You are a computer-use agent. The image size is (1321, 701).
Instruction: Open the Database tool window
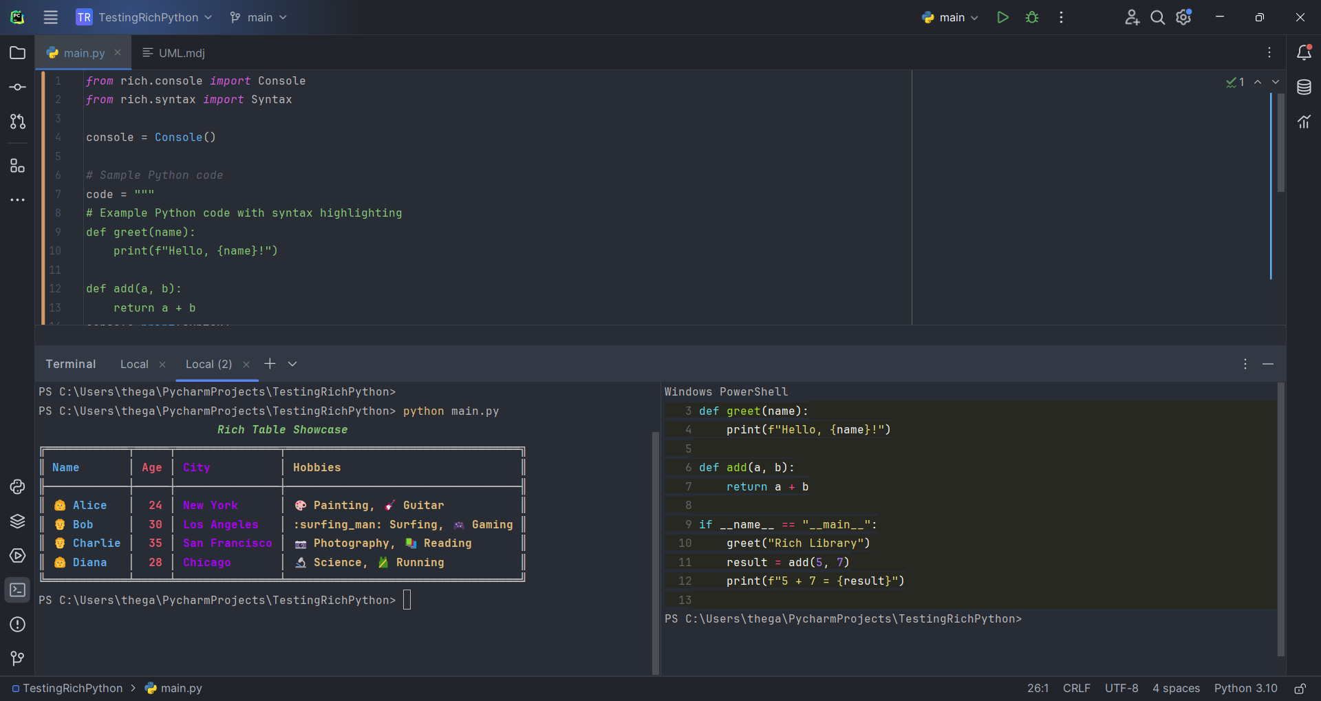pyautogui.click(x=1304, y=87)
